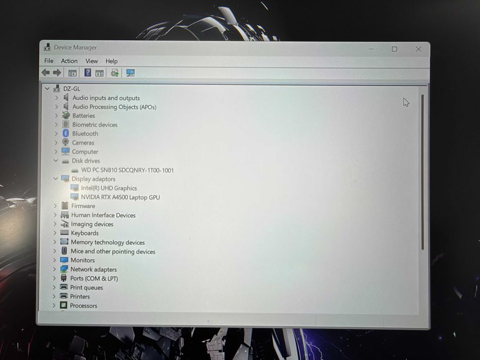
Task: Select the Audio inputs and outputs label
Action: pos(106,98)
